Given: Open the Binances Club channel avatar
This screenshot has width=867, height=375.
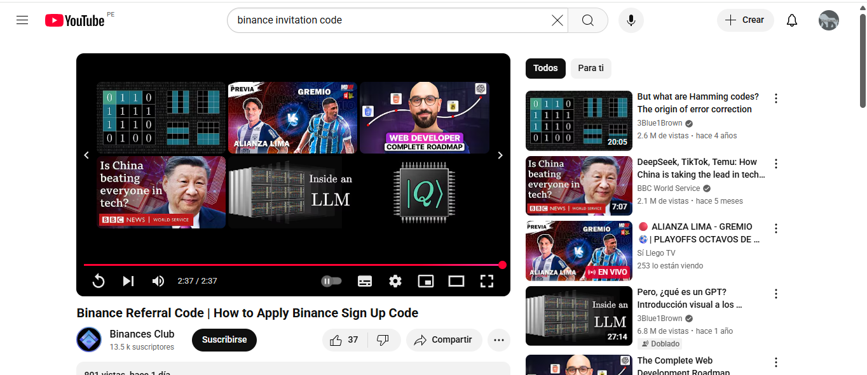Looking at the screenshot, I should 89,339.
